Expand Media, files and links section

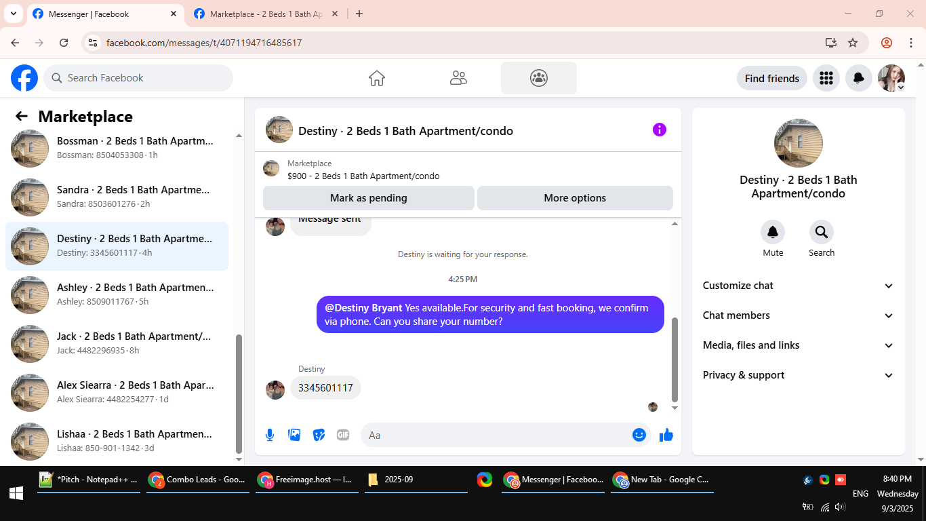click(x=799, y=345)
